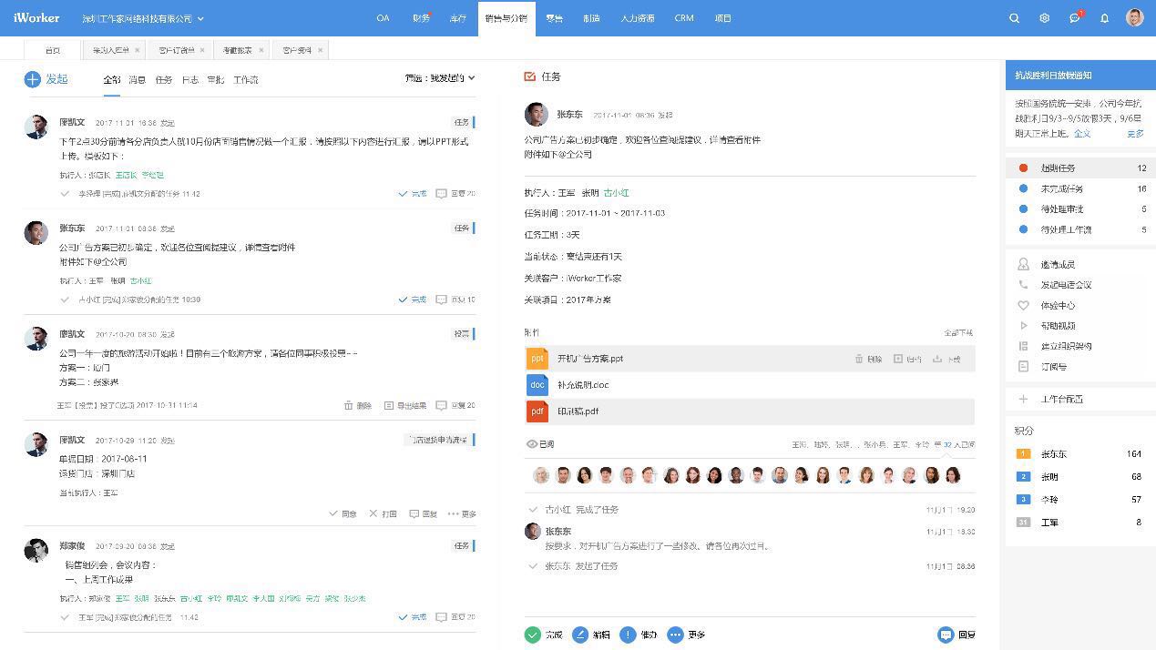1156x650 pixels.
Task: Click 删除 trash icon in vote post
Action: click(348, 405)
